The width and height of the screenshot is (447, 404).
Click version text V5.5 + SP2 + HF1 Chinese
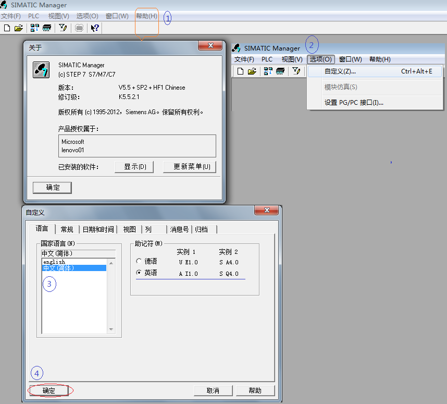(152, 88)
